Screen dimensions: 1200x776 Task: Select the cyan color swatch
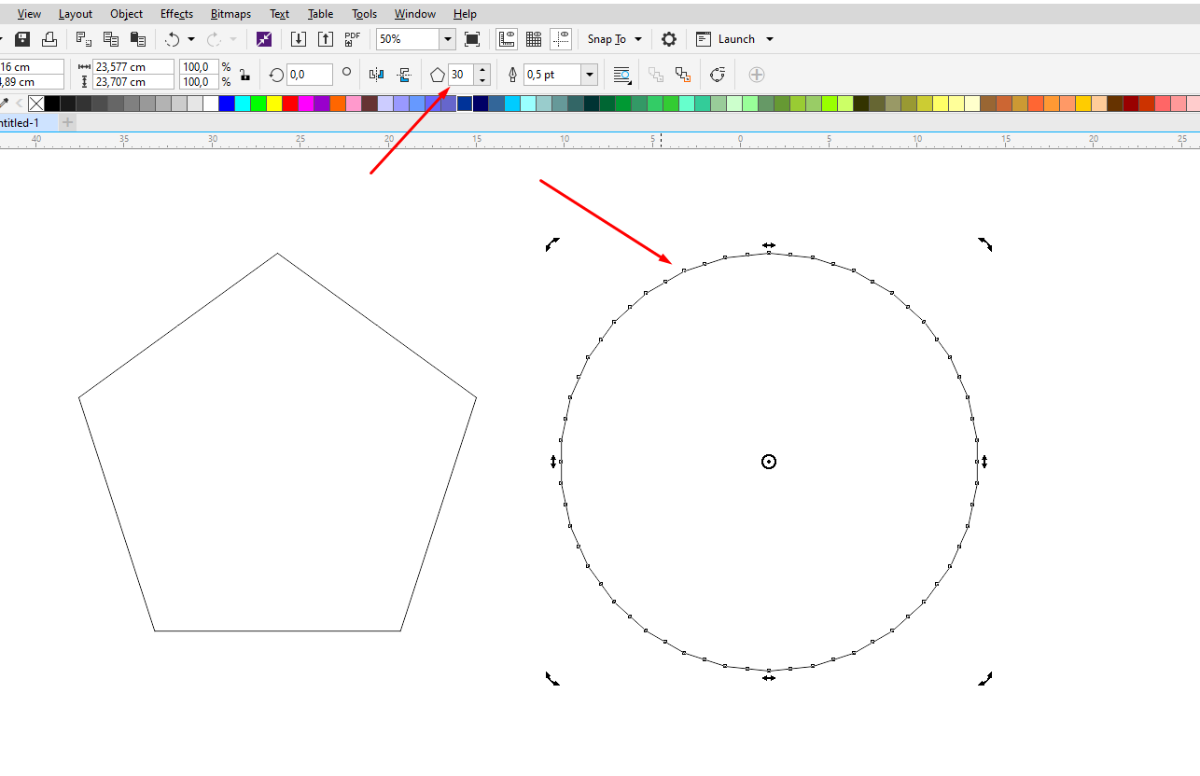point(243,104)
